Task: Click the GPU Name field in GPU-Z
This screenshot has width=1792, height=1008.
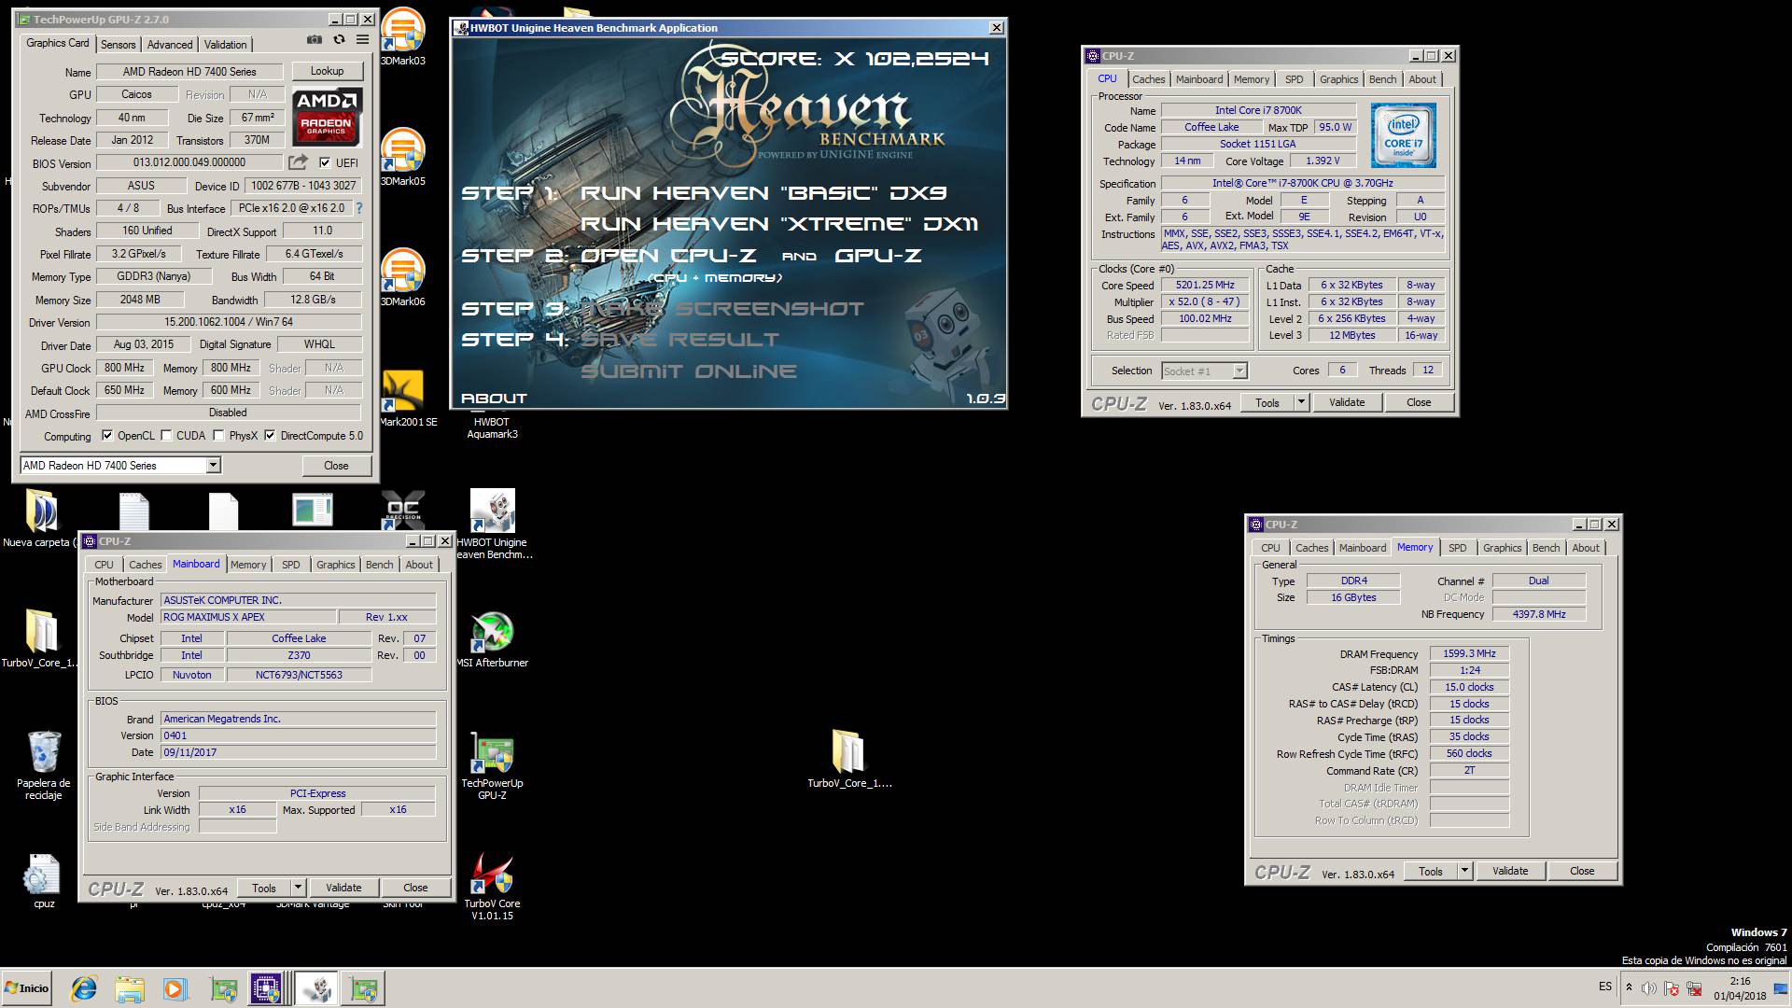Action: 189,71
